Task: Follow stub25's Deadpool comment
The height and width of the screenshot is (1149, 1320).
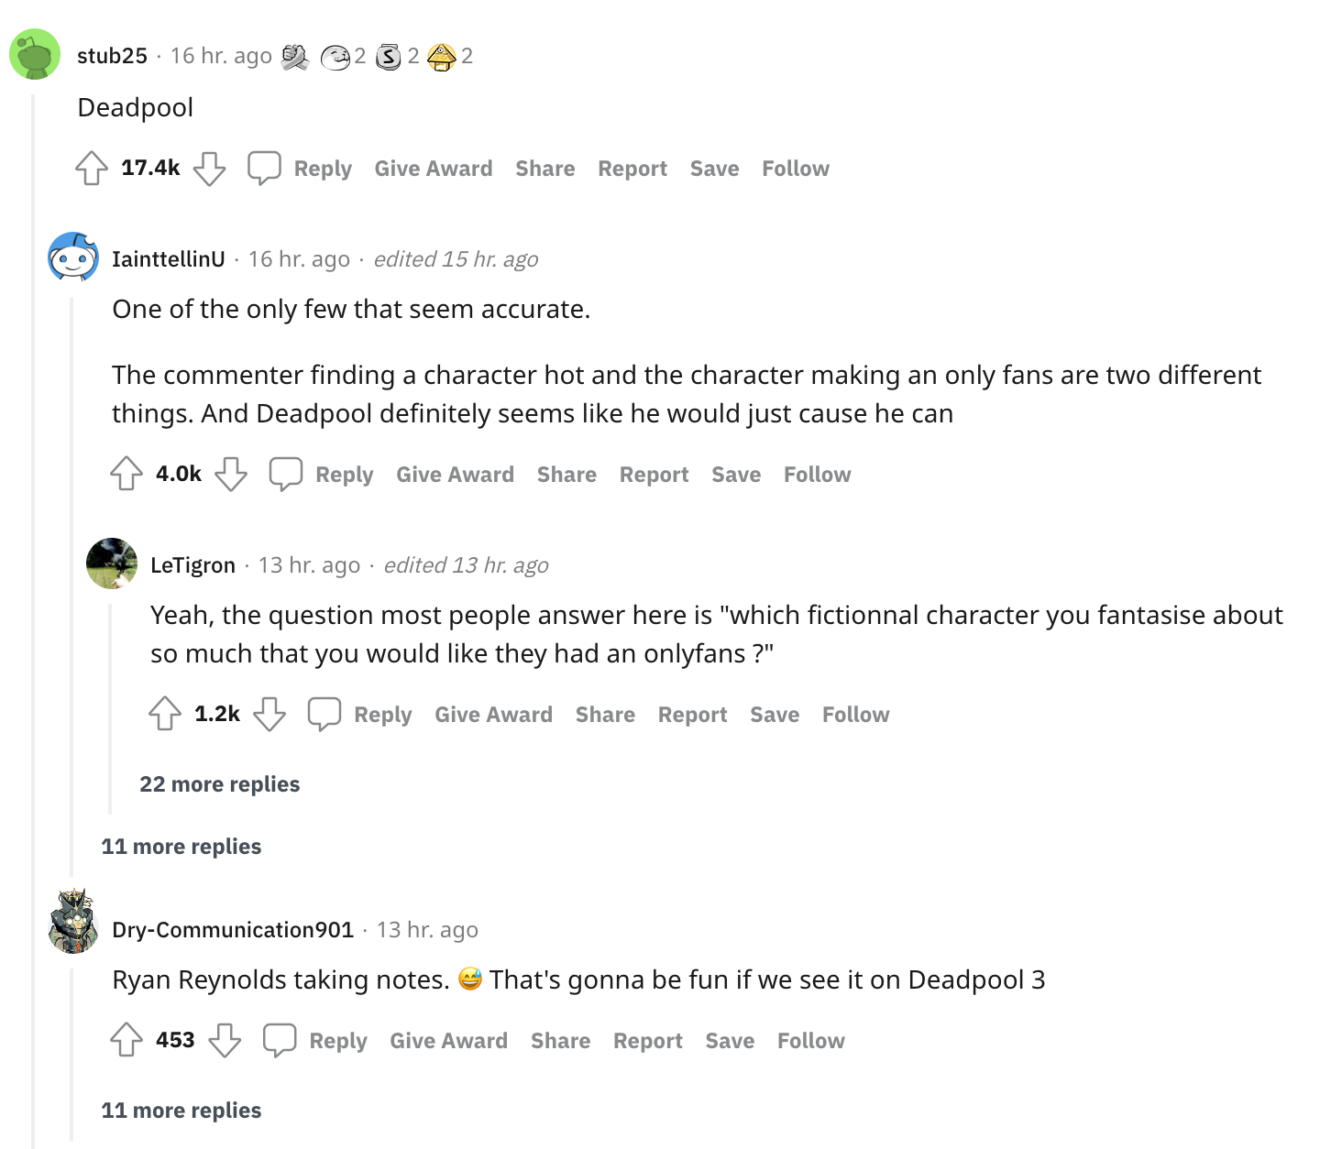Action: point(795,169)
